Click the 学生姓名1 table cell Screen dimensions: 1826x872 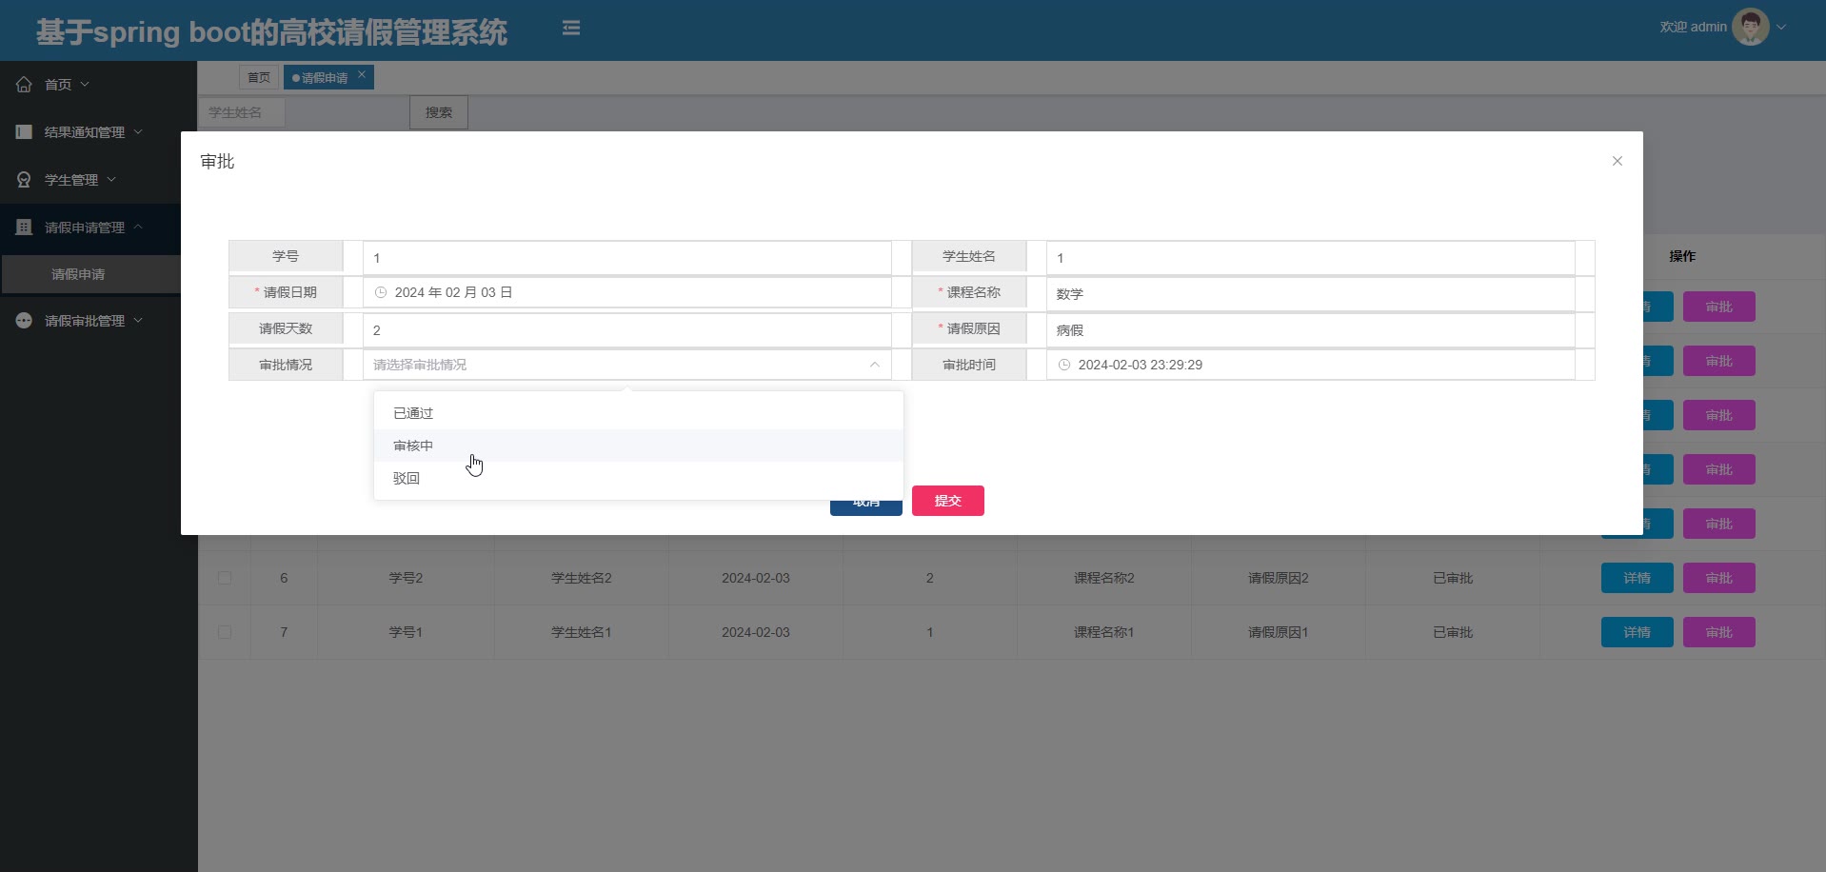(581, 632)
